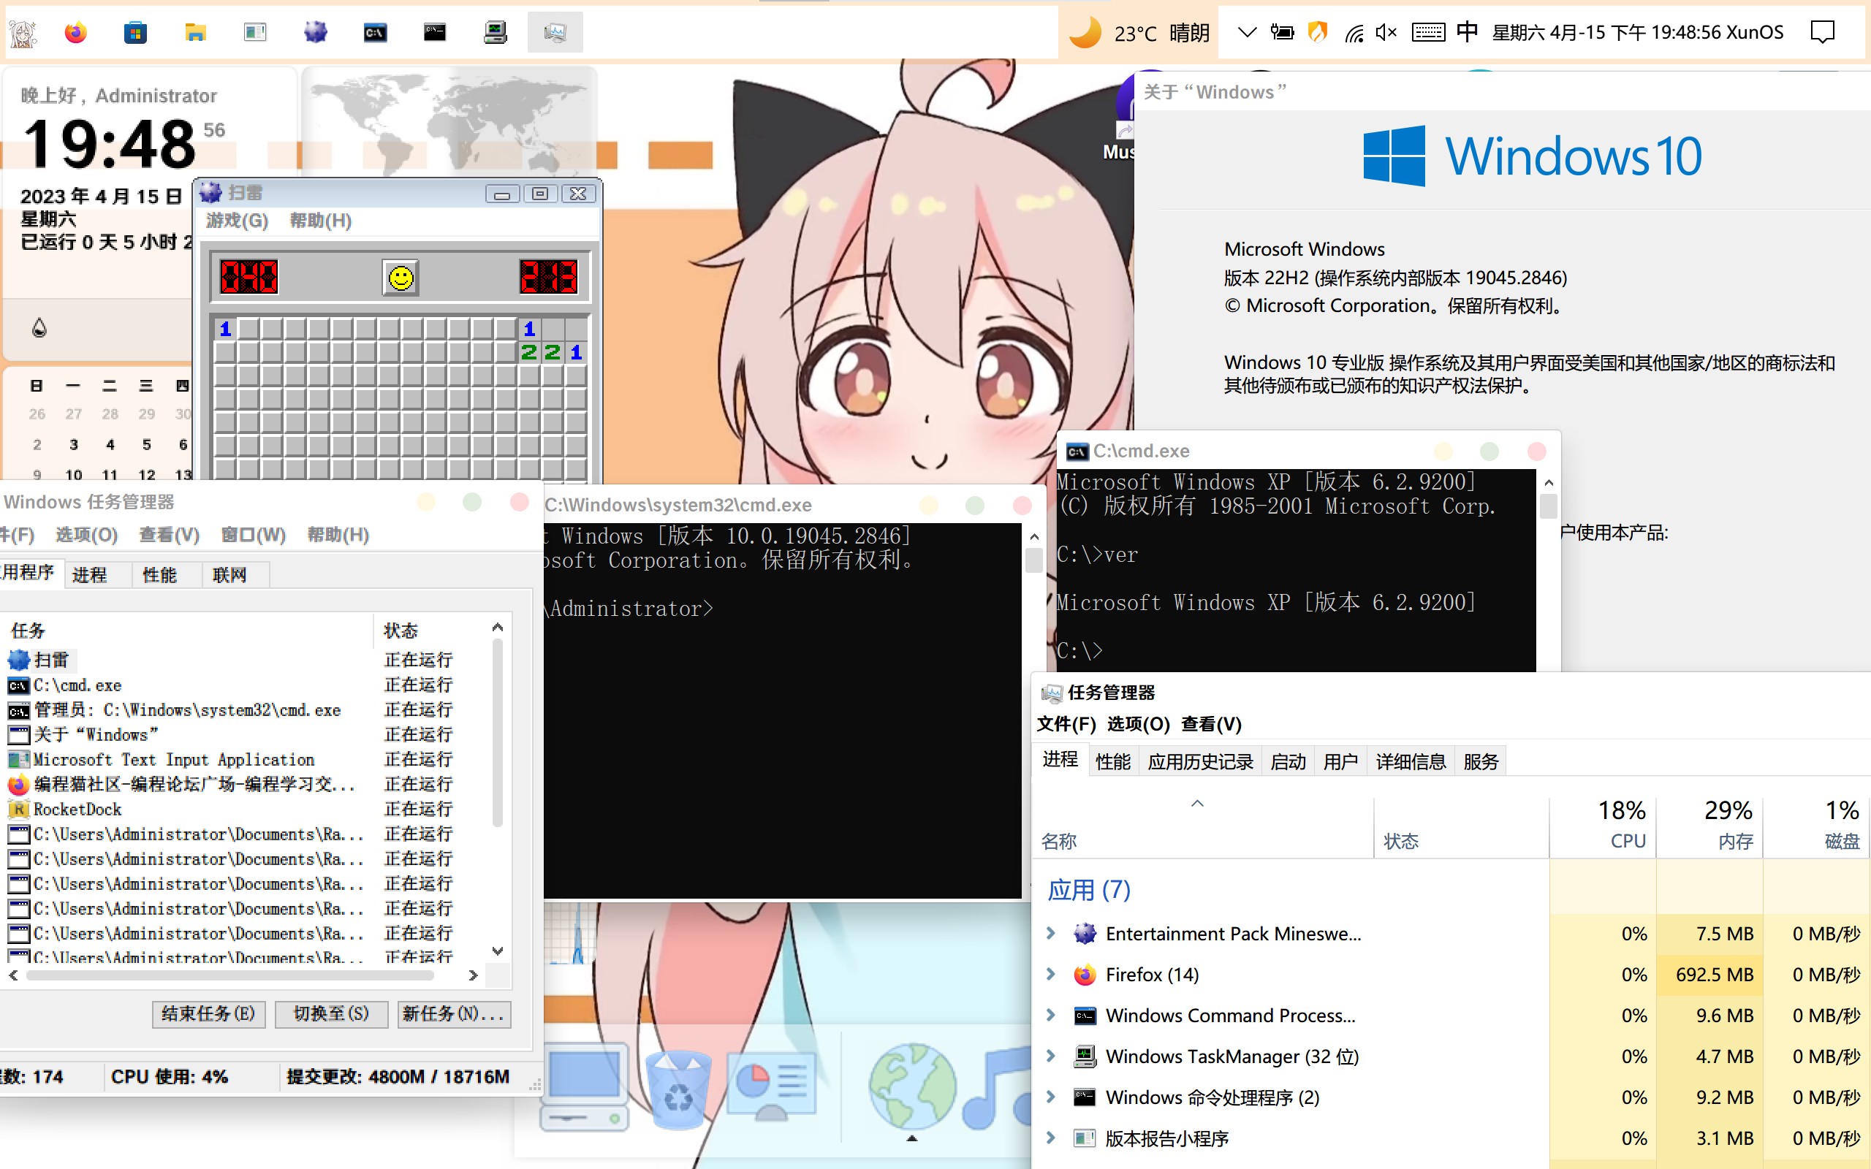This screenshot has width=1871, height=1169.
Task: Click system32 cmd.exe scrollbar up arrow
Action: click(x=1033, y=536)
